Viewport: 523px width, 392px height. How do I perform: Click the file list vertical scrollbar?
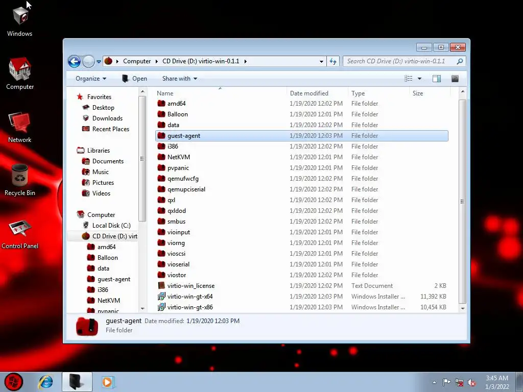462,201
